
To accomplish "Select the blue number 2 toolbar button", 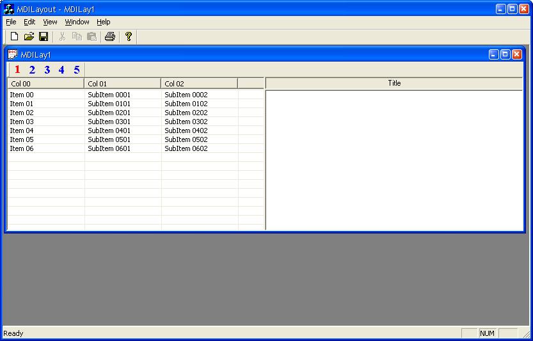I will pos(32,70).
